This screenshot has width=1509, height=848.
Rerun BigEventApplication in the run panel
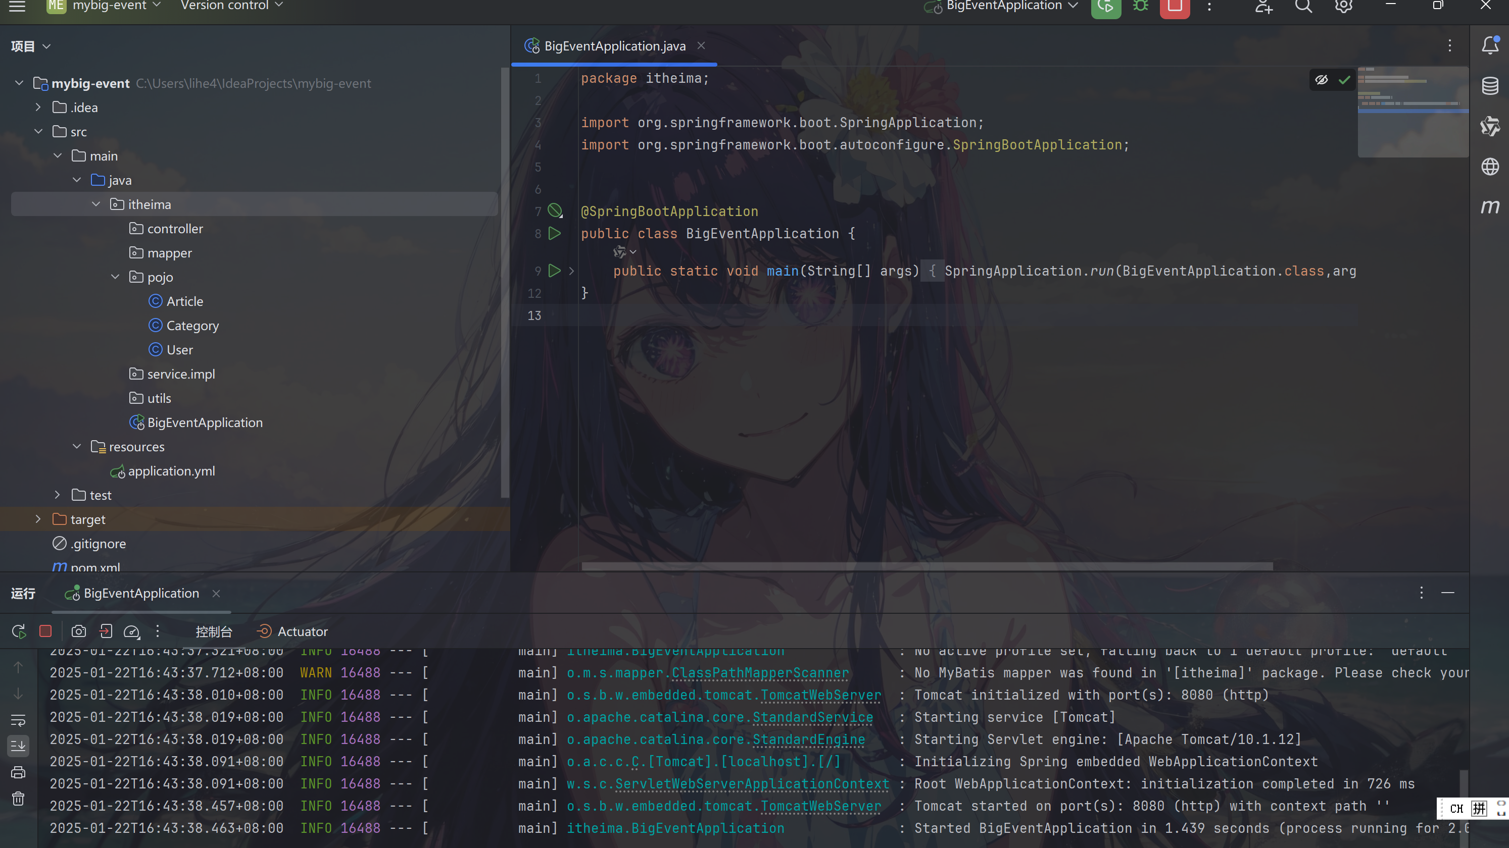coord(18,631)
